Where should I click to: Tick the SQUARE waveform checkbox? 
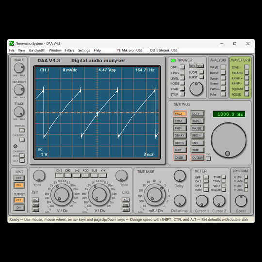[246, 89]
